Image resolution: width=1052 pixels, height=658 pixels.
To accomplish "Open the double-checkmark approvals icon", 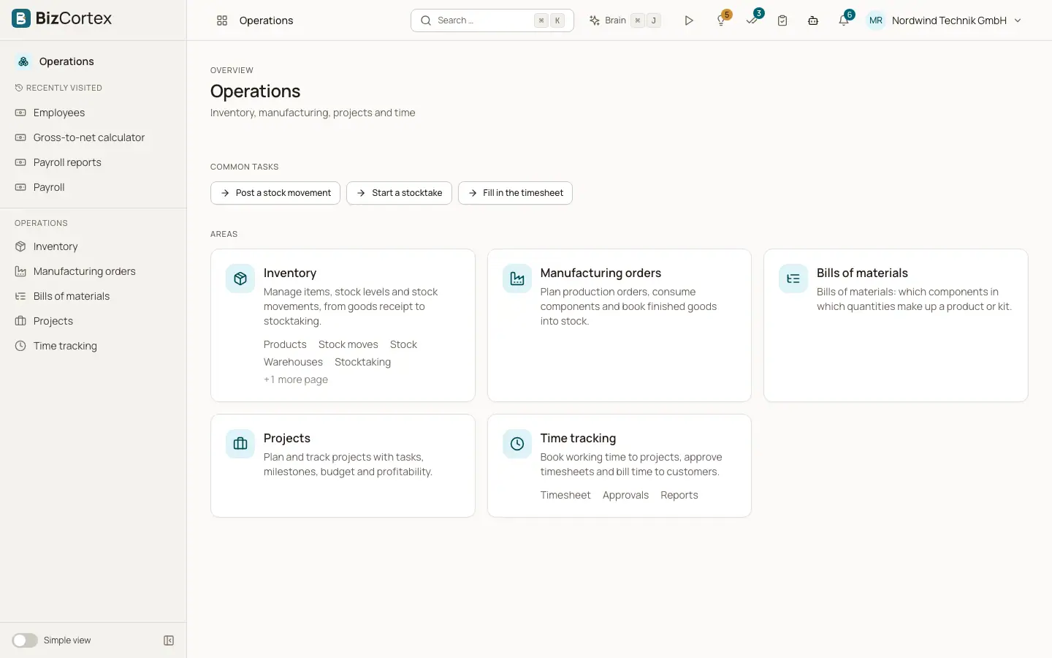I will pos(752,20).
